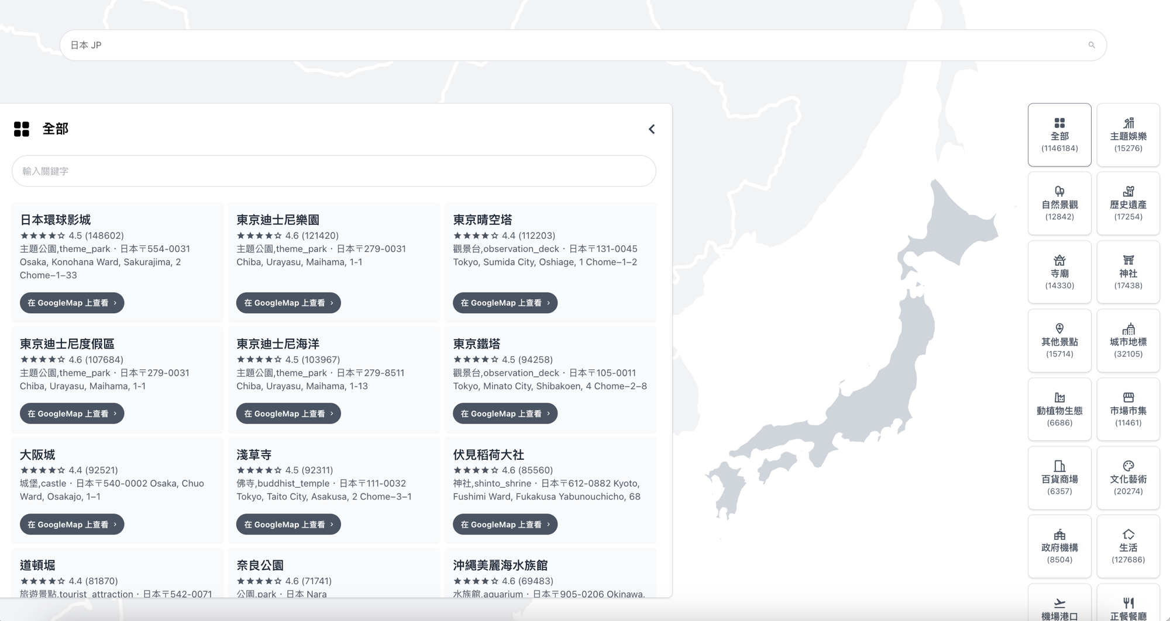Open GoogleMap for 大阪城
1170x621 pixels.
pyautogui.click(x=72, y=525)
